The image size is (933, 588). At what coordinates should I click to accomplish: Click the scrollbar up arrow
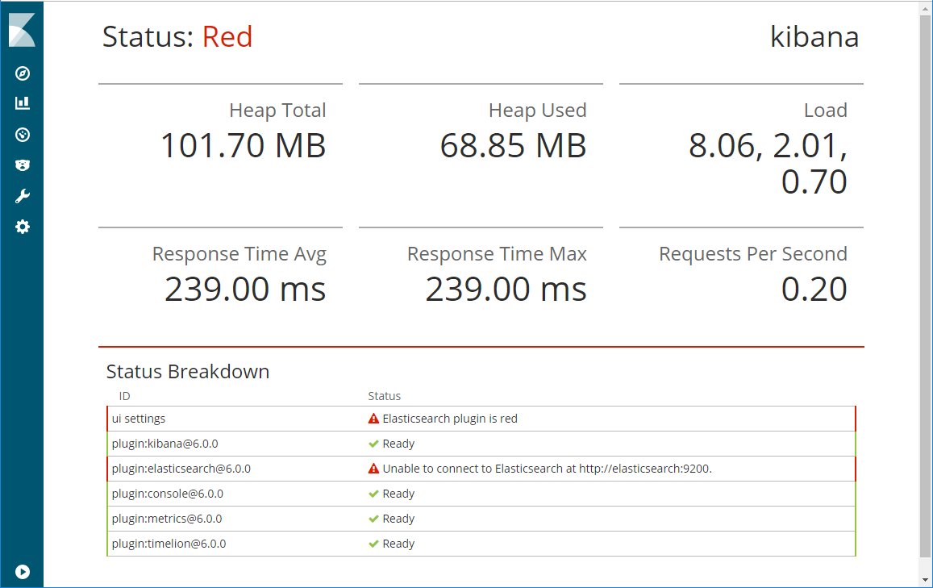(925, 8)
